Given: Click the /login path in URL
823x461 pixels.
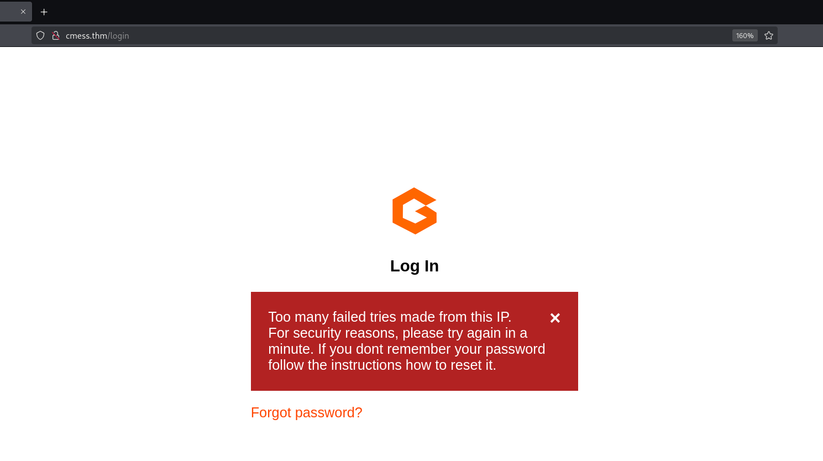Looking at the screenshot, I should (118, 35).
